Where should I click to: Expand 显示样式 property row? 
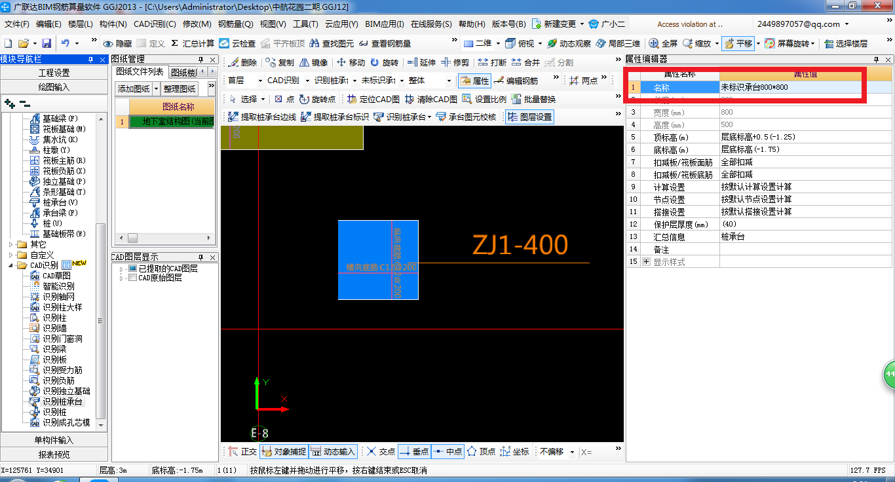point(647,262)
